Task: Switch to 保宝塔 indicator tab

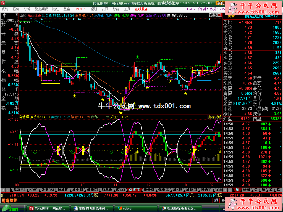Action: point(164,190)
